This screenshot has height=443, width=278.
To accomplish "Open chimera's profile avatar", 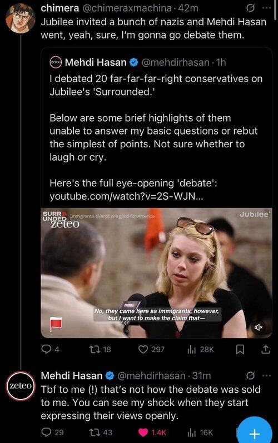I will coord(20,18).
